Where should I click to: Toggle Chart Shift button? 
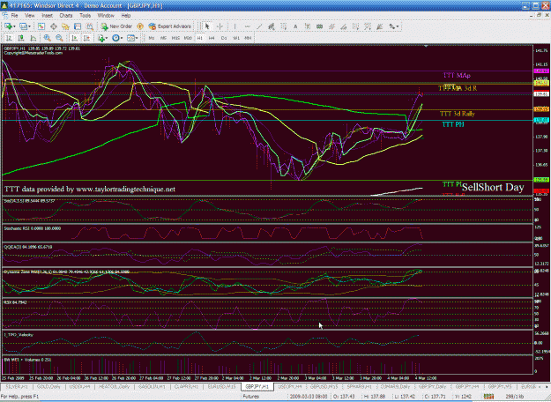click(86, 38)
